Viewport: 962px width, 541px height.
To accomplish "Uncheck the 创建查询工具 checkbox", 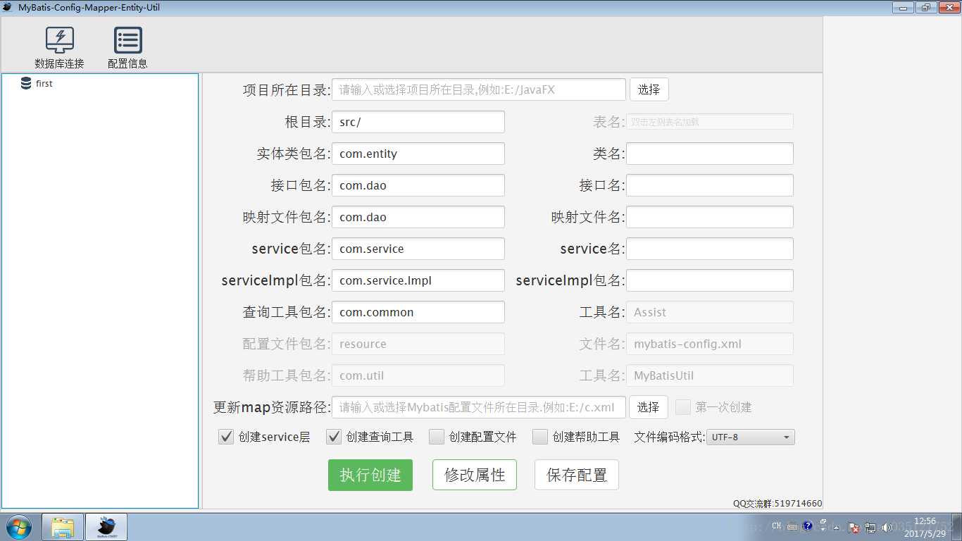I will coord(334,437).
